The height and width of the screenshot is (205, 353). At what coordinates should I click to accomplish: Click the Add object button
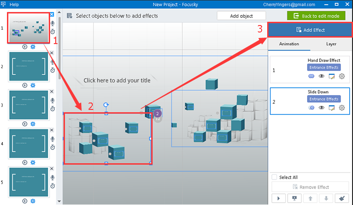tap(241, 16)
